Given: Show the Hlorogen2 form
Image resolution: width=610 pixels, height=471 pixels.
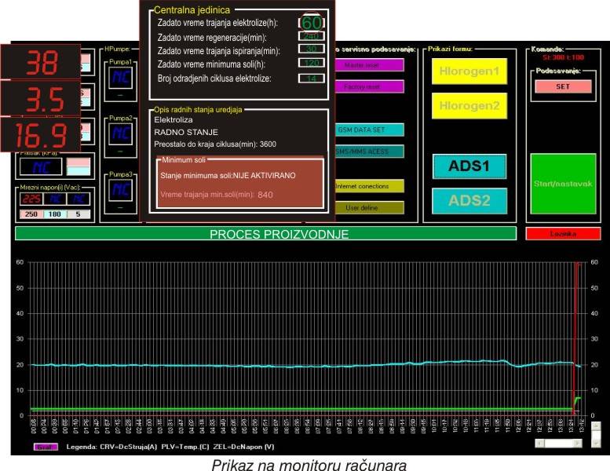Looking at the screenshot, I should [x=469, y=105].
